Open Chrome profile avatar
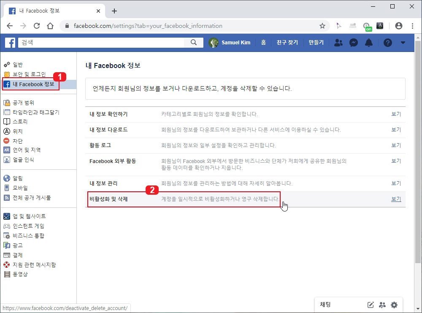The image size is (422, 313). click(x=399, y=26)
